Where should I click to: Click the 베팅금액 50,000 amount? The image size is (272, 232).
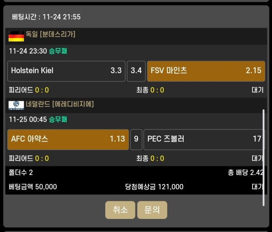pos(33,187)
